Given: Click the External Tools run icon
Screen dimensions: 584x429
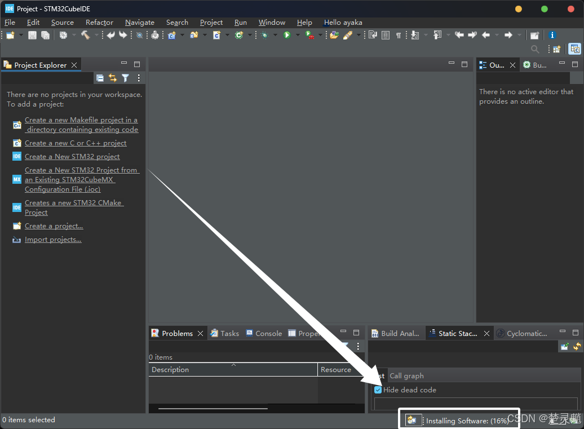Looking at the screenshot, I should coord(309,35).
